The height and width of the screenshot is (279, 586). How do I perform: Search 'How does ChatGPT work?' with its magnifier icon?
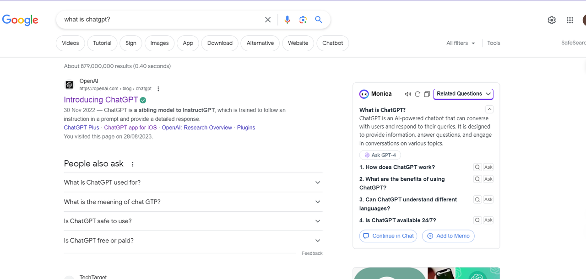477,167
